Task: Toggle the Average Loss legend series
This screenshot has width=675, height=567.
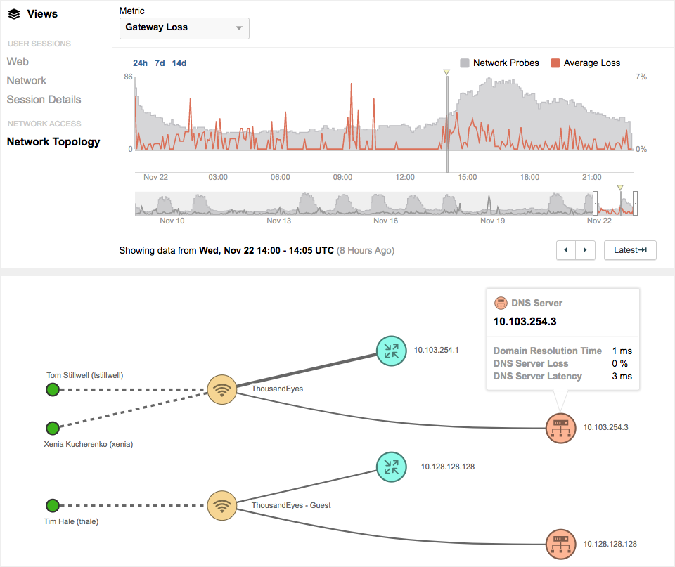Action: tap(585, 63)
